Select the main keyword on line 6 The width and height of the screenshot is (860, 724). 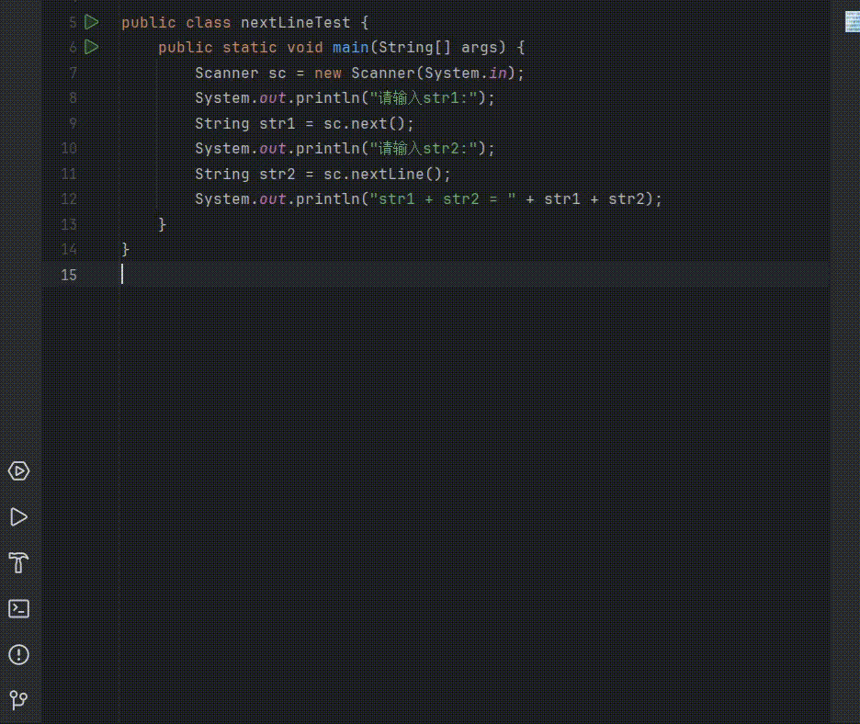click(350, 47)
